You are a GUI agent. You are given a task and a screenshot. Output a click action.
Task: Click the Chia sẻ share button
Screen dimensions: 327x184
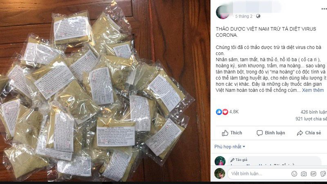pos(309,133)
